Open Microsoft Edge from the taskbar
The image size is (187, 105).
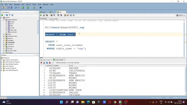(88, 102)
